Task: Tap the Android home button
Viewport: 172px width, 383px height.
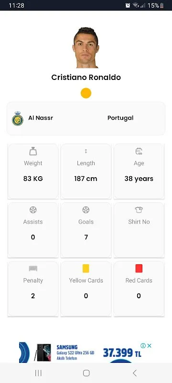Action: (x=86, y=373)
